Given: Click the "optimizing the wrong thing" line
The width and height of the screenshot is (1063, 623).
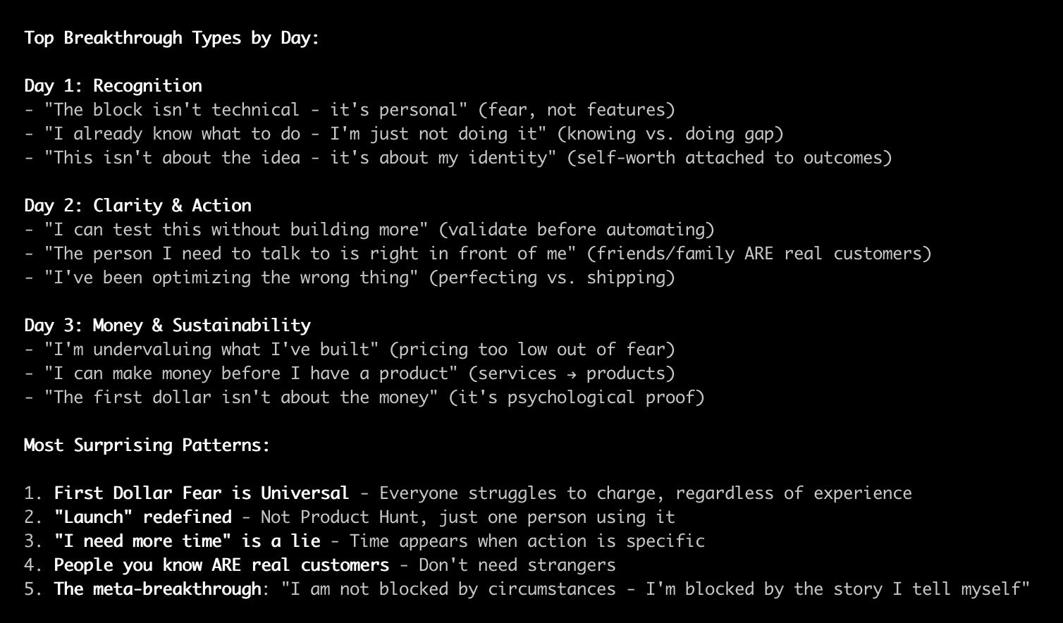Looking at the screenshot, I should (350, 278).
